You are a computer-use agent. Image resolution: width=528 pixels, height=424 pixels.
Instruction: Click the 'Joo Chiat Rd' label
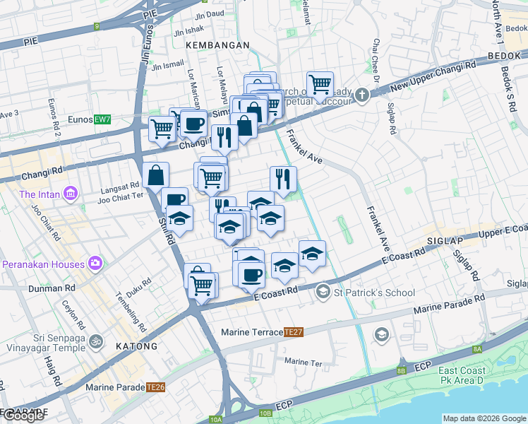point(46,223)
